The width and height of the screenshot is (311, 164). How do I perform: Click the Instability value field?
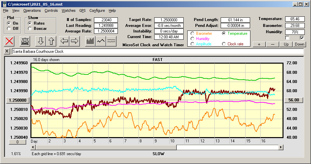169,31
